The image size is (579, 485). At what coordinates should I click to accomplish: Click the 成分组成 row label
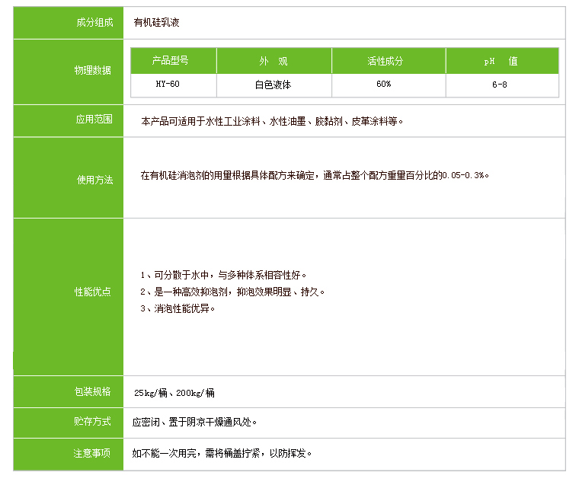coord(94,23)
